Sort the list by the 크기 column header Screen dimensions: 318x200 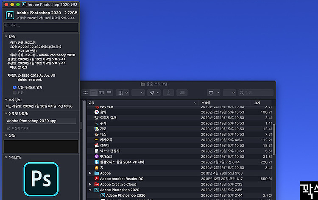(262, 103)
